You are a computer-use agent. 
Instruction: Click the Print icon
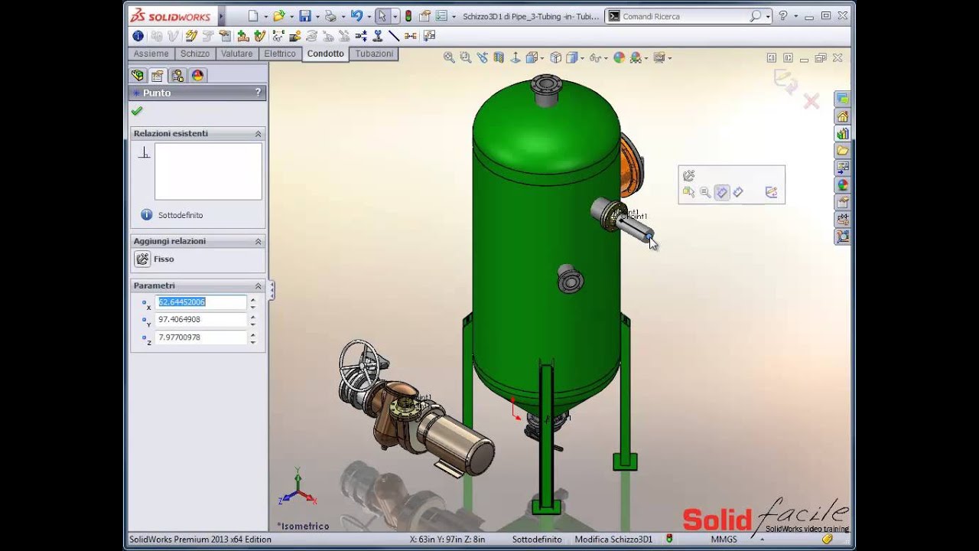tap(330, 16)
